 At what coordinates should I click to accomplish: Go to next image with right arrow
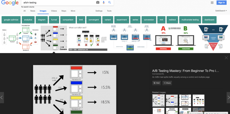tap(228, 98)
